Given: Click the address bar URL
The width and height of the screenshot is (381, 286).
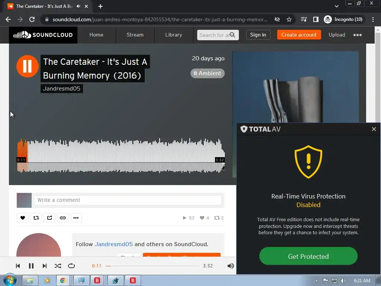Looking at the screenshot, I should pos(160,19).
